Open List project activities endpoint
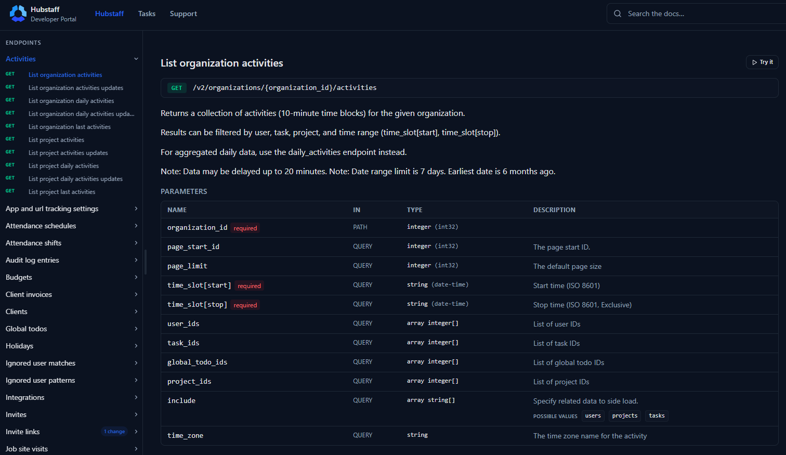 pos(56,140)
